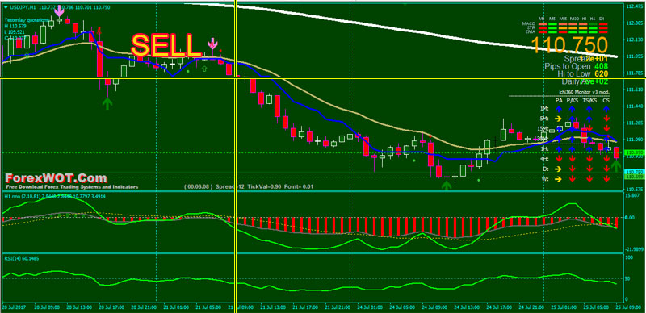Click the green 110.950 price tag on scale
646x313 pixels.
[x=635, y=152]
